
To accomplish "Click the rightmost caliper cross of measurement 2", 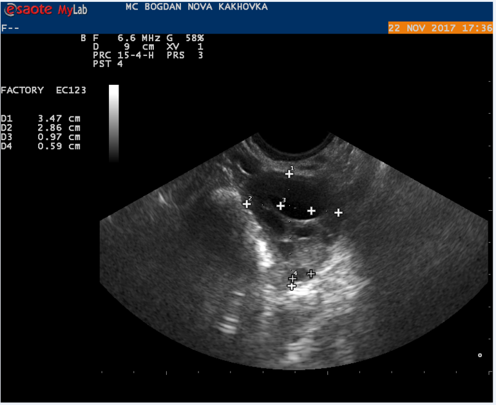I will click(x=338, y=212).
